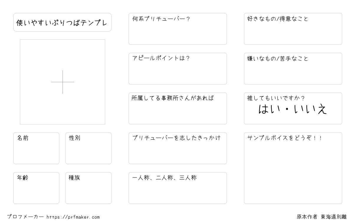The image size is (354, 221).
Task: Select the アピールポイントは？ field
Action: 178,69
